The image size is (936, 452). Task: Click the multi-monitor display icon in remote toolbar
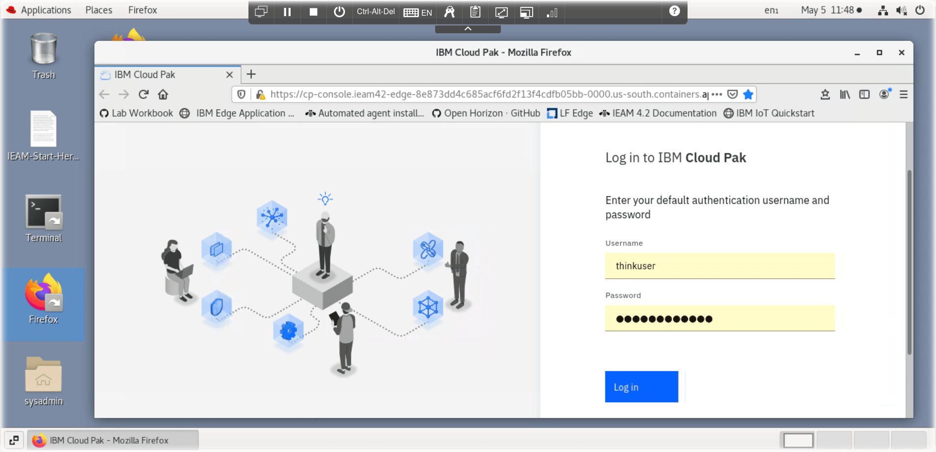coord(261,12)
